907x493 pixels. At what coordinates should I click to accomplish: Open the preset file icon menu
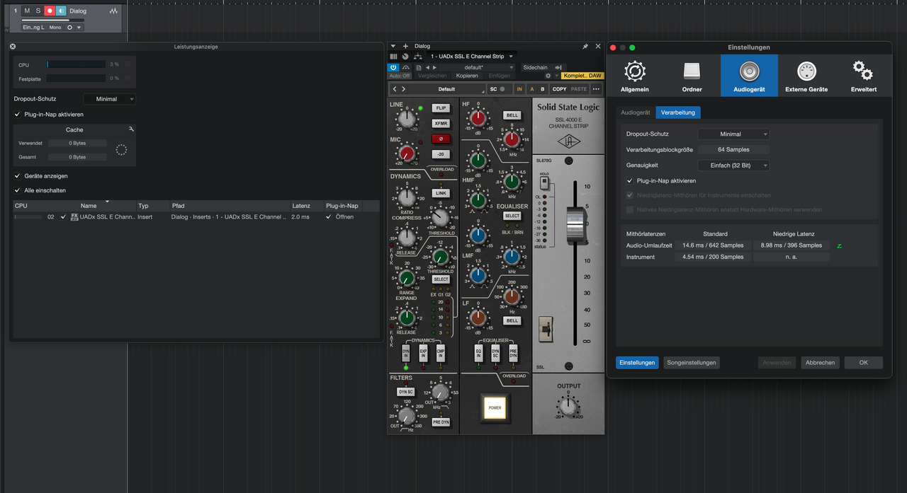(x=419, y=67)
